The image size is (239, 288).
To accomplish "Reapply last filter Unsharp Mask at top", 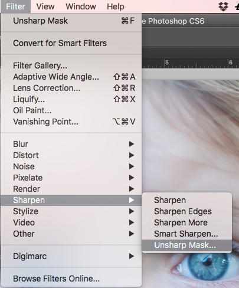I will 71,21.
